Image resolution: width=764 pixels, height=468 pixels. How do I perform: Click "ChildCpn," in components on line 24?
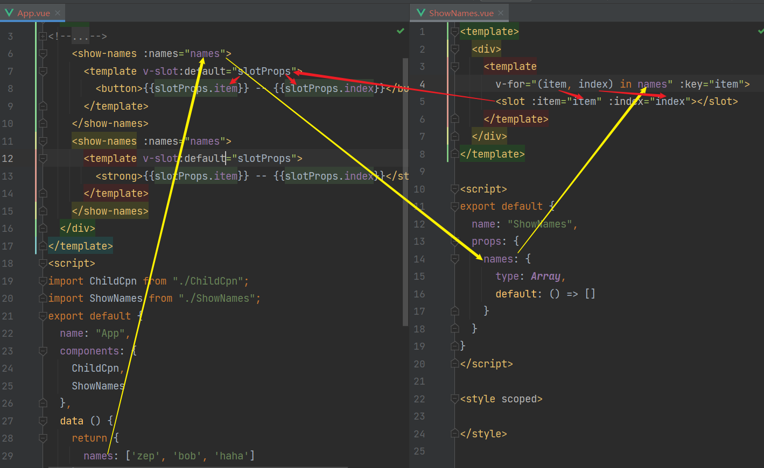click(99, 368)
